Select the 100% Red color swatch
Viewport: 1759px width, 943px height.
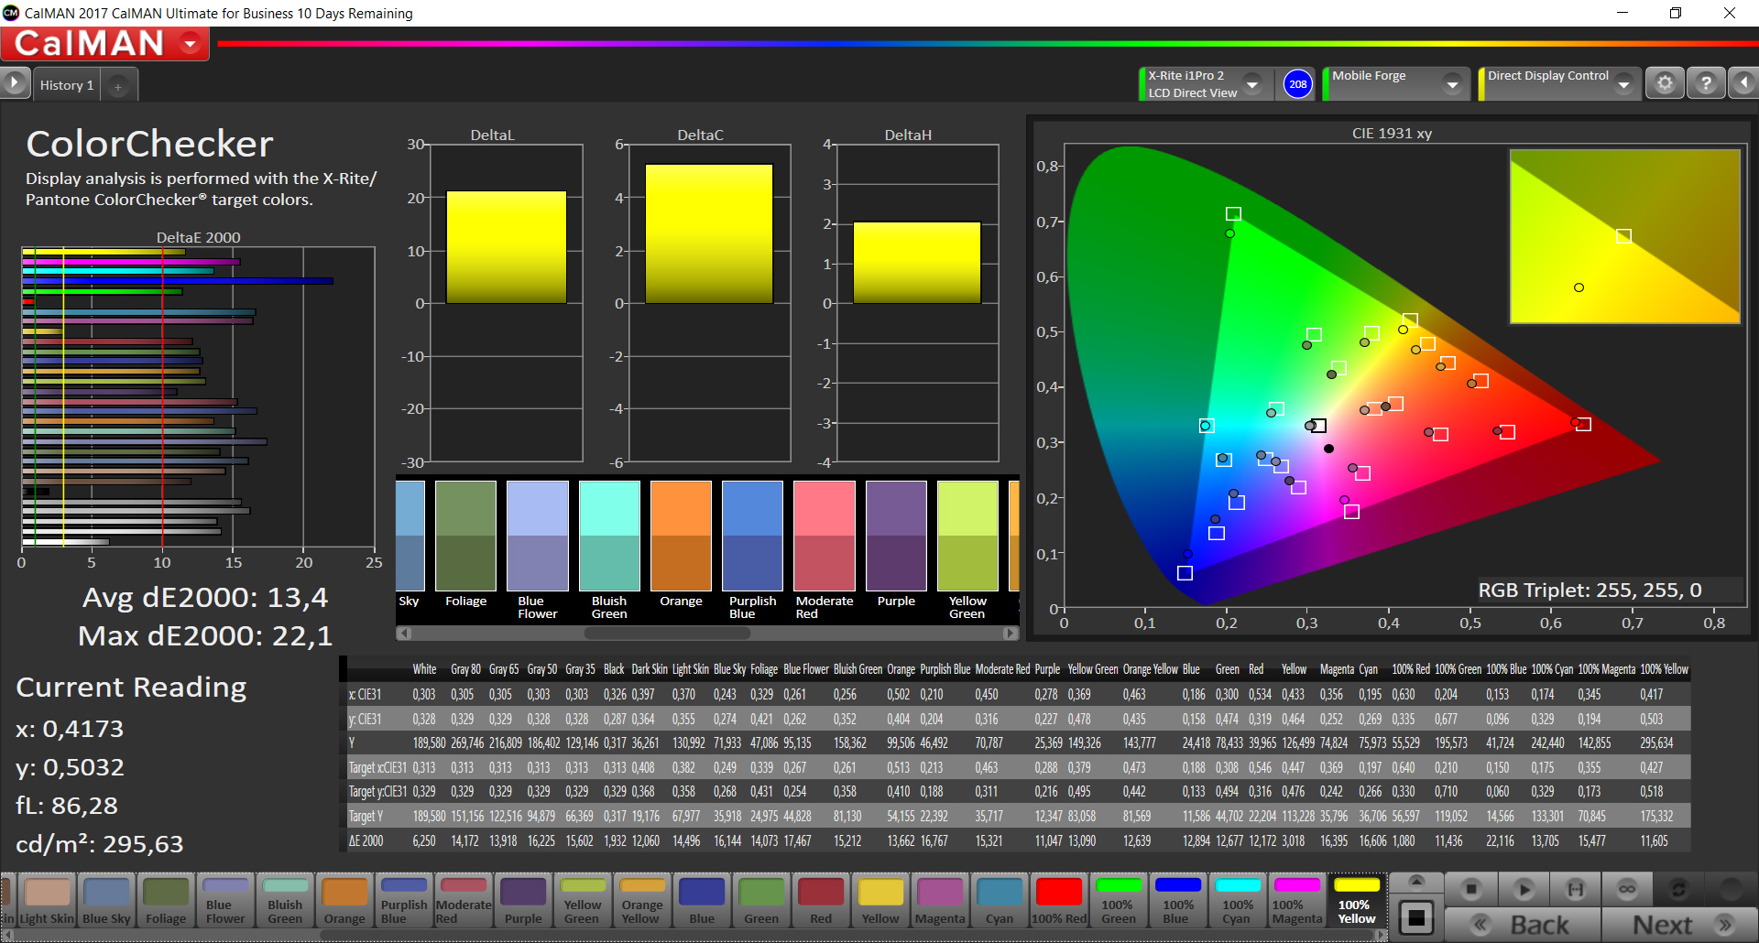[1059, 901]
